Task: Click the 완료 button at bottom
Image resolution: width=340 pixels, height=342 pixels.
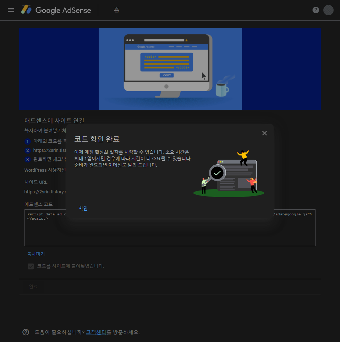Action: tap(33, 286)
